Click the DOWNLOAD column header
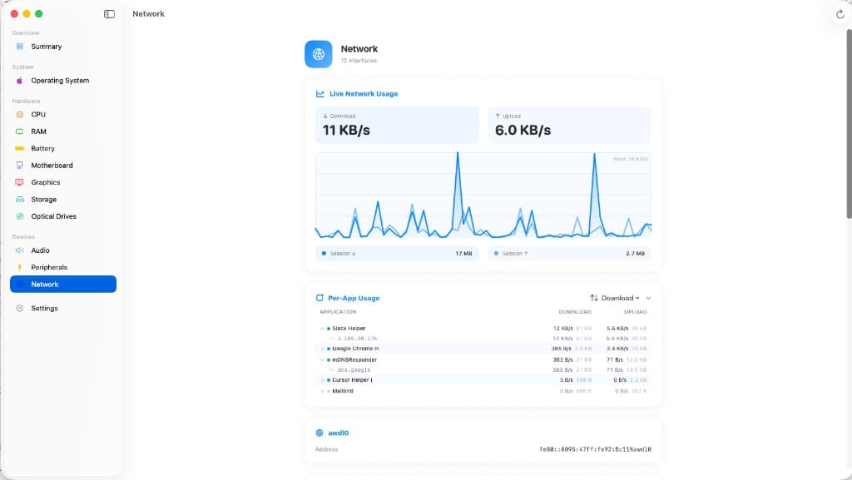The height and width of the screenshot is (480, 852). click(574, 312)
